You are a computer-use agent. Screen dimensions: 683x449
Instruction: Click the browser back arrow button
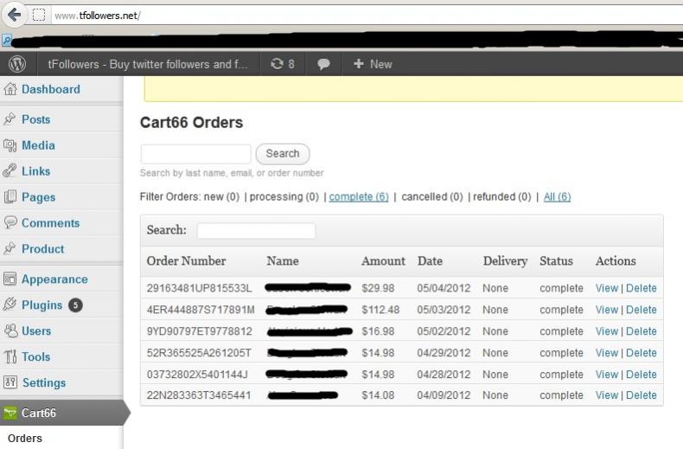click(x=15, y=15)
